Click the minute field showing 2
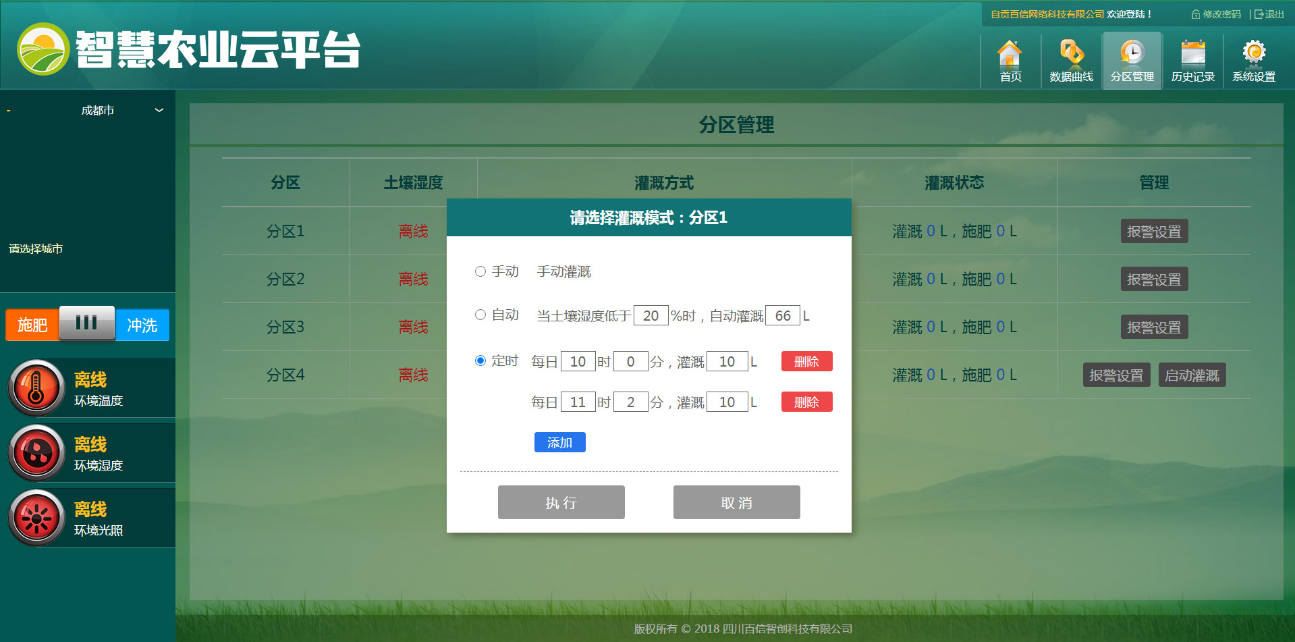Viewport: 1295px width, 642px height. 631,402
